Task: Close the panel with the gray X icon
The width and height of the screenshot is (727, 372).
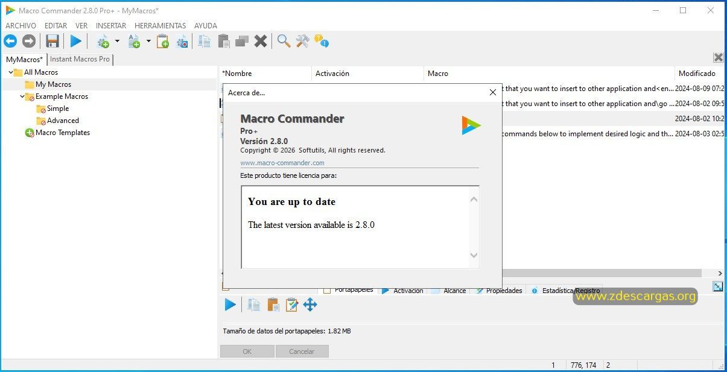Action: pos(718,57)
